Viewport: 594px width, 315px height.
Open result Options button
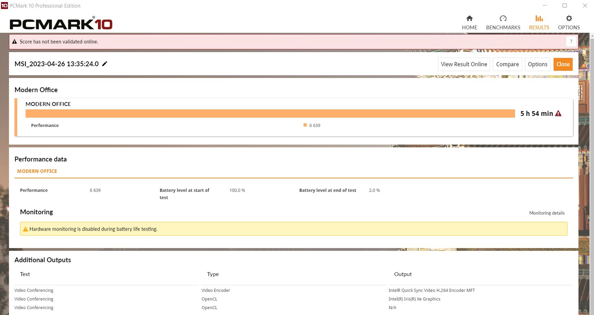[x=537, y=64]
